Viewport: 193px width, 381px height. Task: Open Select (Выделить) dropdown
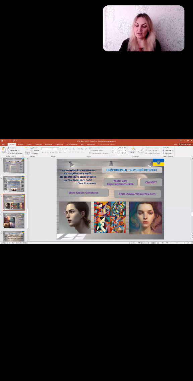click(168, 153)
